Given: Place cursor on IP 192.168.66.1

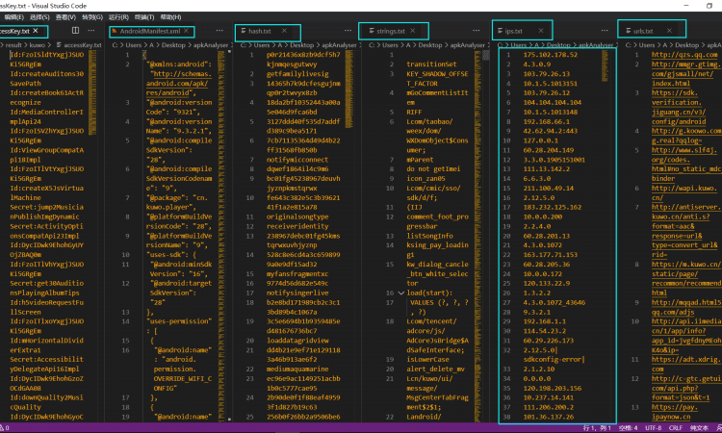Looking at the screenshot, I should 546,121.
